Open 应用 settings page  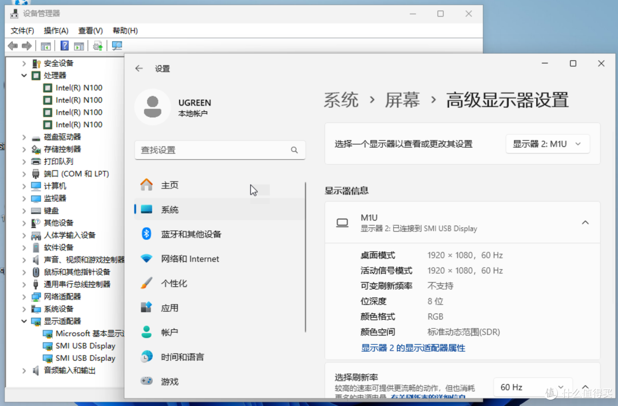point(220,308)
